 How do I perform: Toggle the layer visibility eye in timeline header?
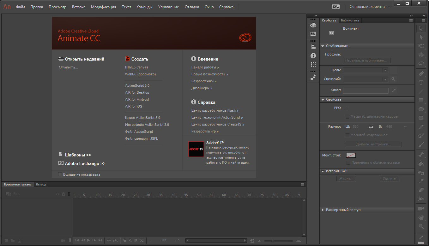tap(57, 194)
